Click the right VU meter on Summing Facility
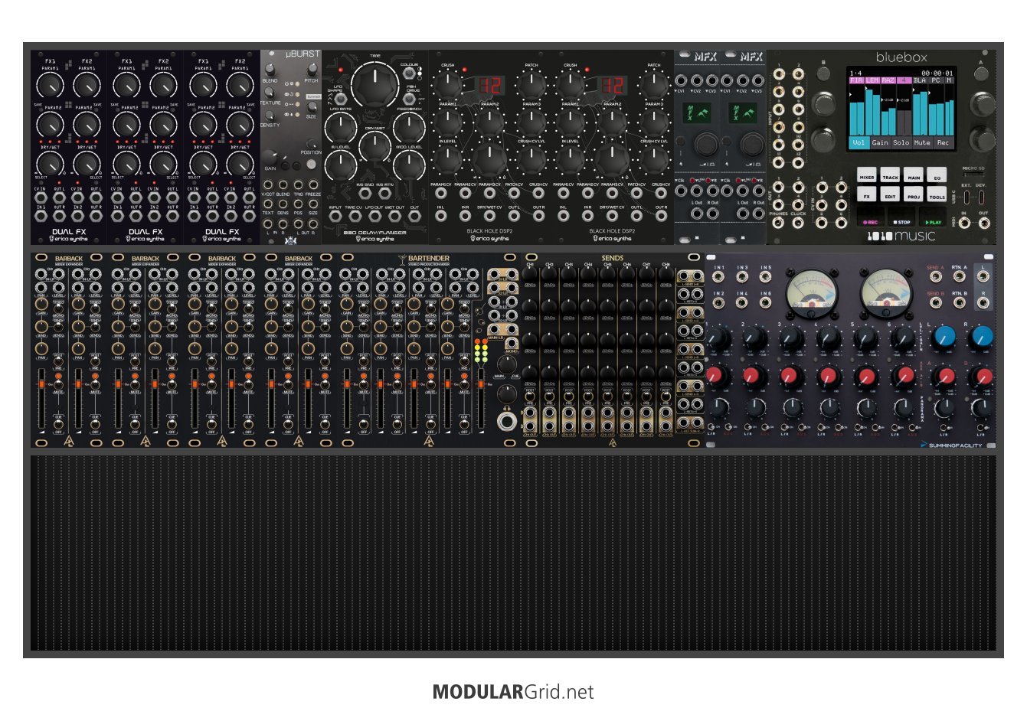Image resolution: width=1027 pixels, height=708 pixels. click(x=887, y=293)
